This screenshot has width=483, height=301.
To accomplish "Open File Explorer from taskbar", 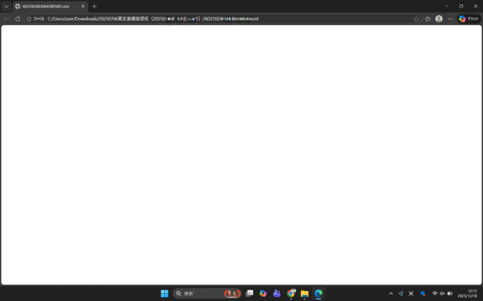I will coord(304,293).
